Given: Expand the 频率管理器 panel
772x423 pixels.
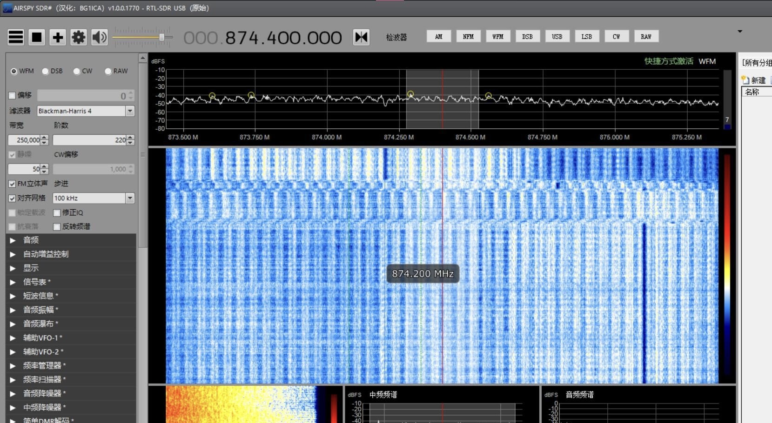Looking at the screenshot, I should tap(13, 366).
